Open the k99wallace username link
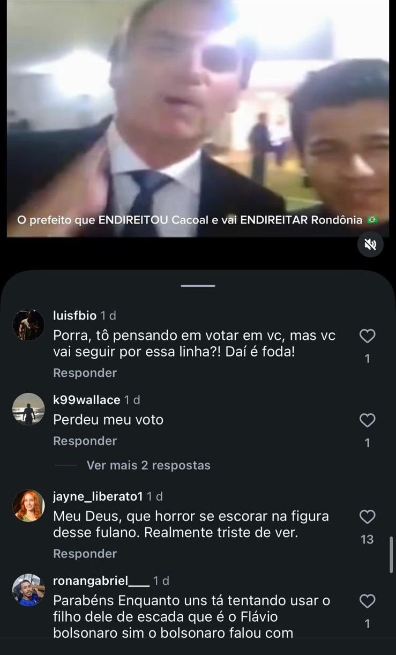Screen dimensions: 396x655 (87, 400)
